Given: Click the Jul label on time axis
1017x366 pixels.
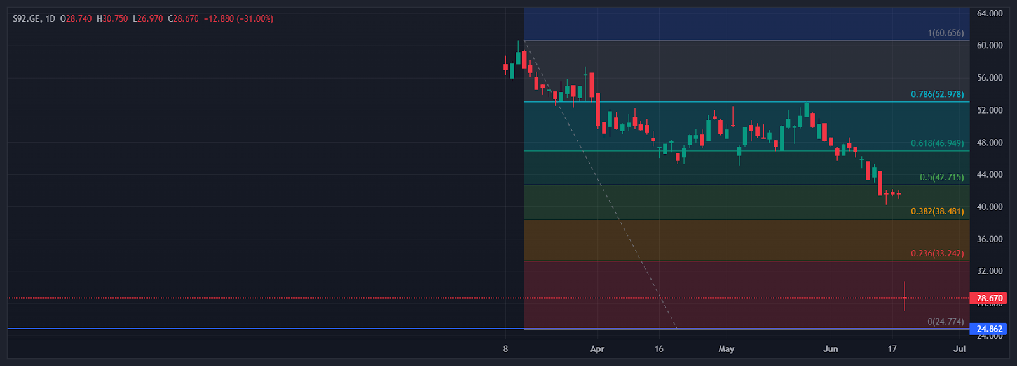Looking at the screenshot, I should point(959,349).
